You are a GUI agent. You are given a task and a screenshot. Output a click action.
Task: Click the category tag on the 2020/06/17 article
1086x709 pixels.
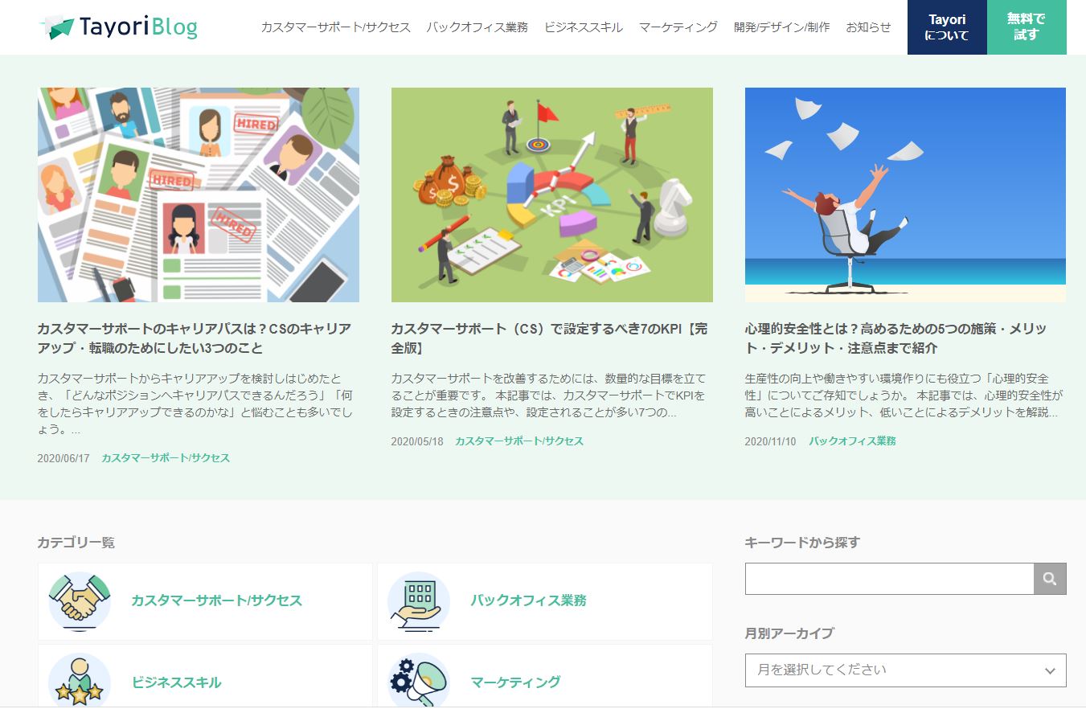(166, 458)
